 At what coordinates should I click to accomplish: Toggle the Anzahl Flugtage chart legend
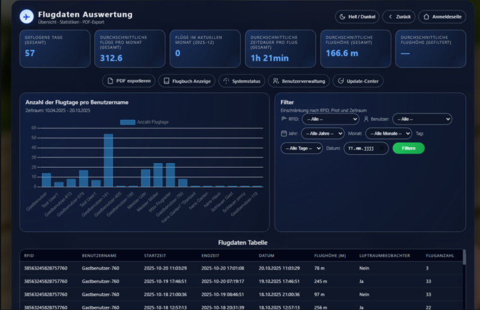(144, 122)
